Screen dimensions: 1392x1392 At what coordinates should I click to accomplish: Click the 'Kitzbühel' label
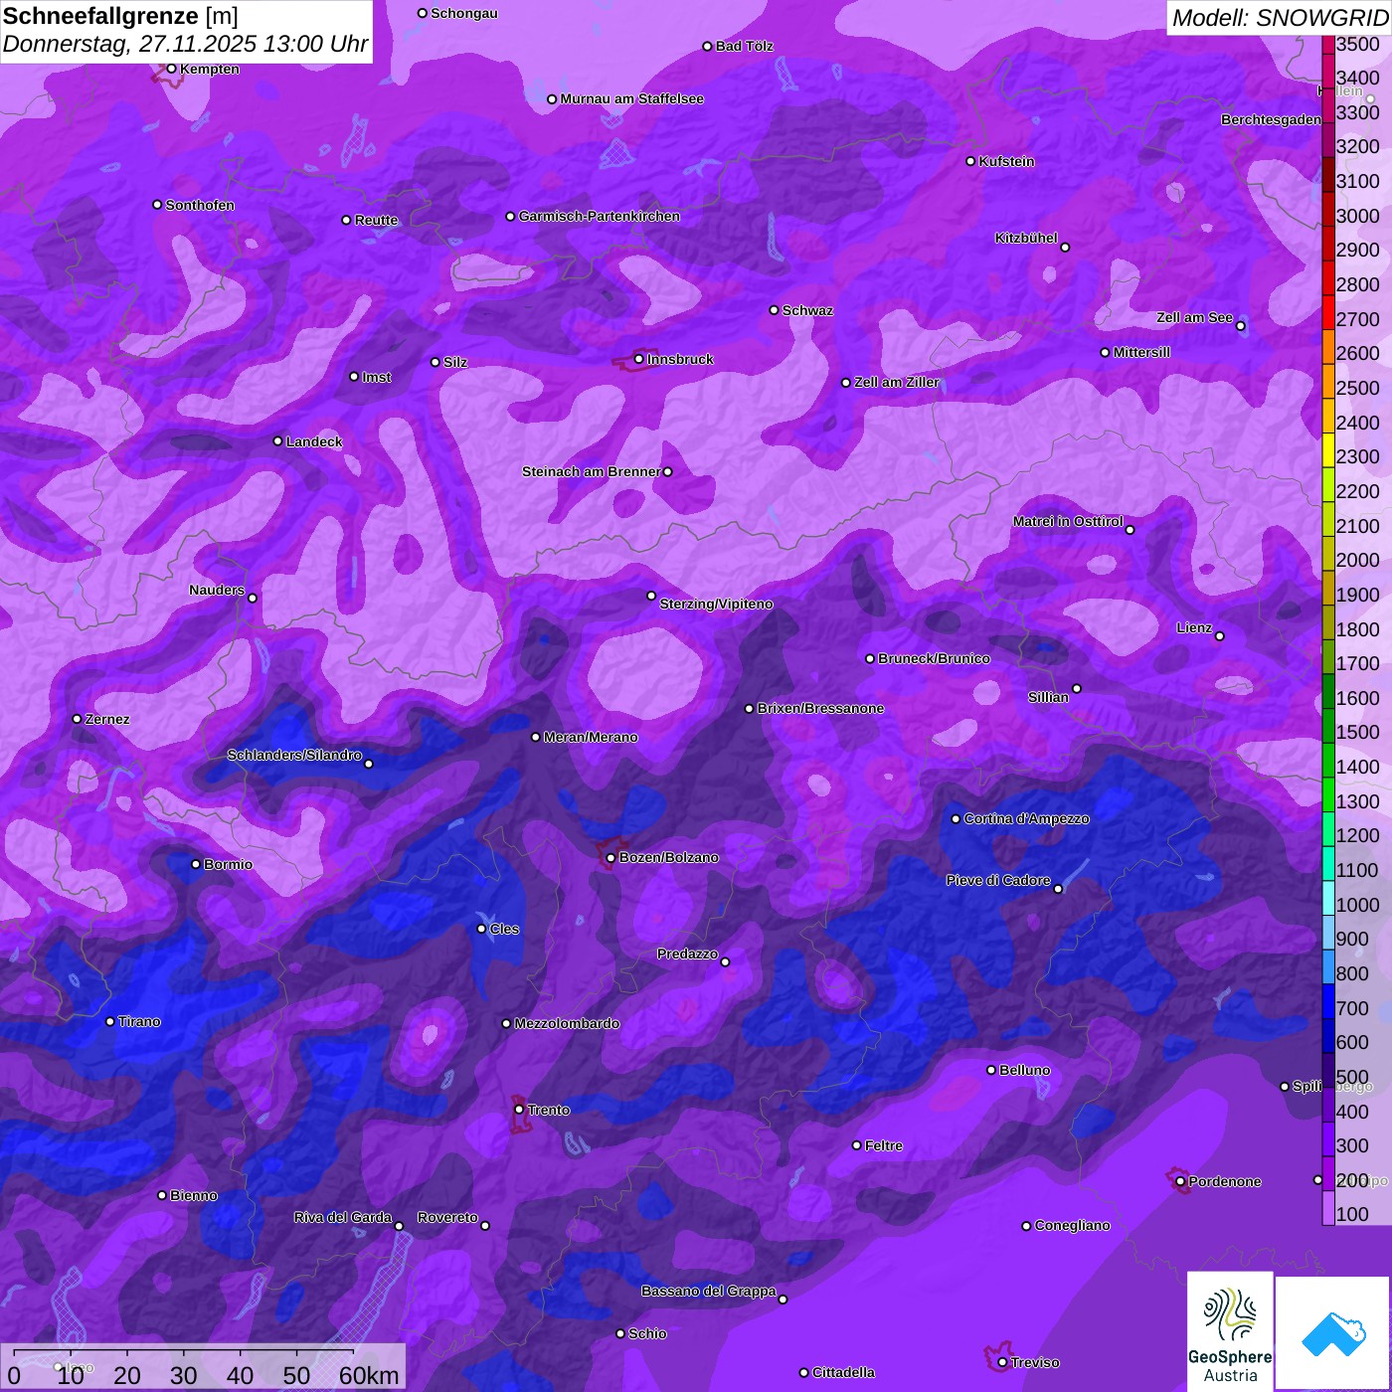[1026, 238]
